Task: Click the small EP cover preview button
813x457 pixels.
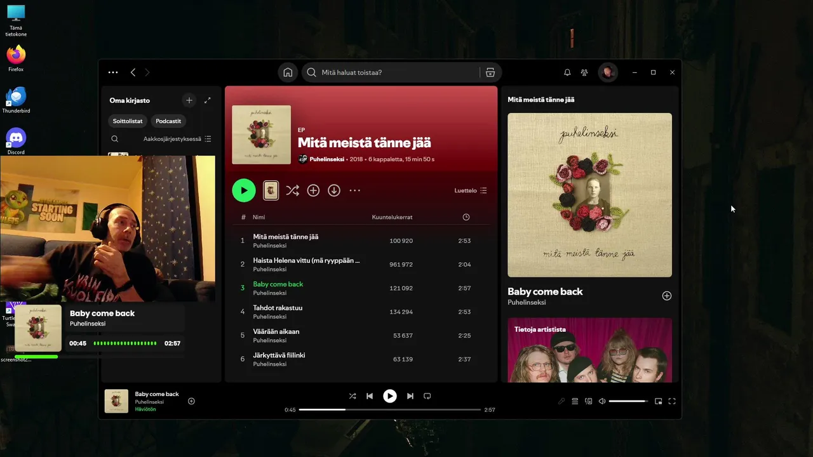Action: click(271, 190)
